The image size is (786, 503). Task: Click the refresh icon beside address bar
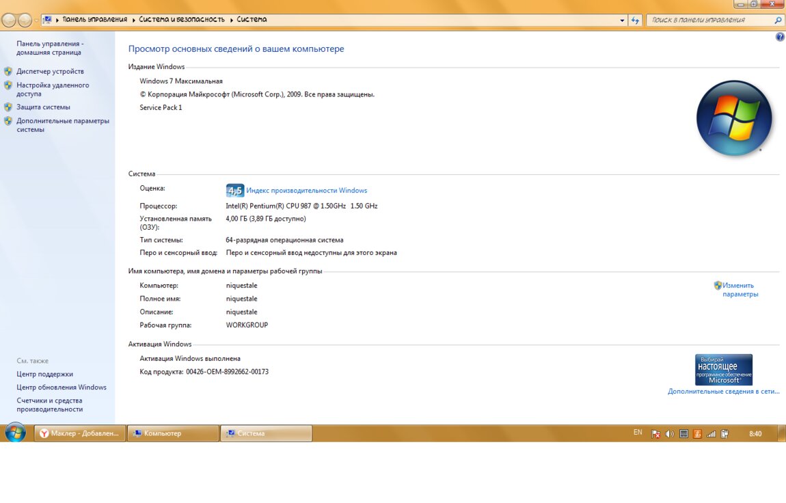click(636, 21)
